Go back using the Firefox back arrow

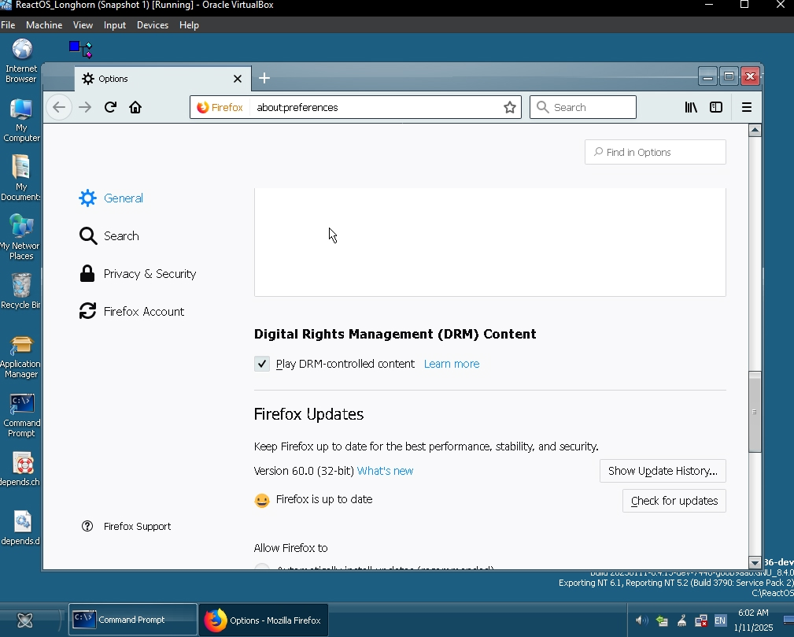coord(59,107)
